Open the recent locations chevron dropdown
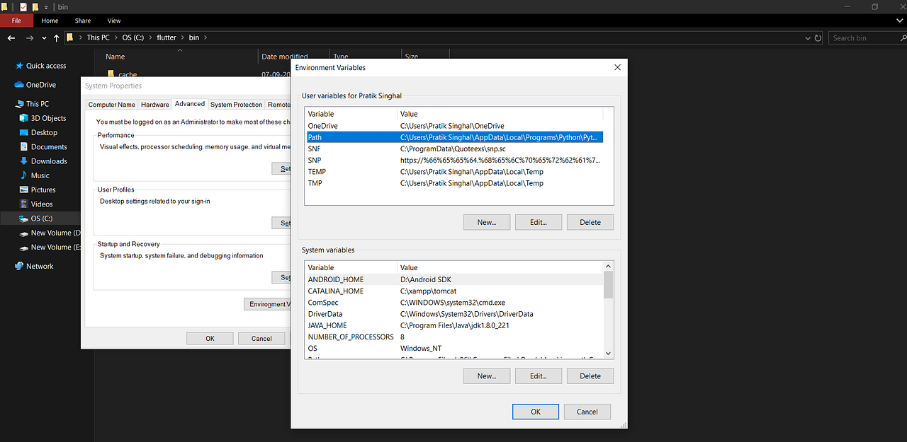 44,37
